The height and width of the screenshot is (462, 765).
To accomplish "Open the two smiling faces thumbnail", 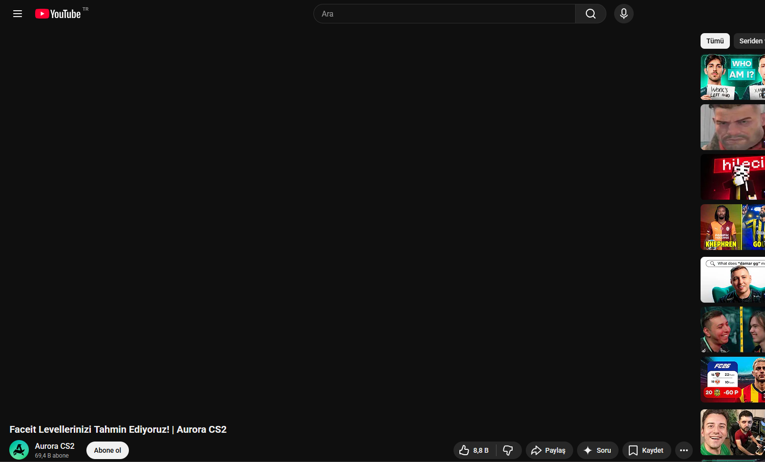I will pyautogui.click(x=733, y=330).
